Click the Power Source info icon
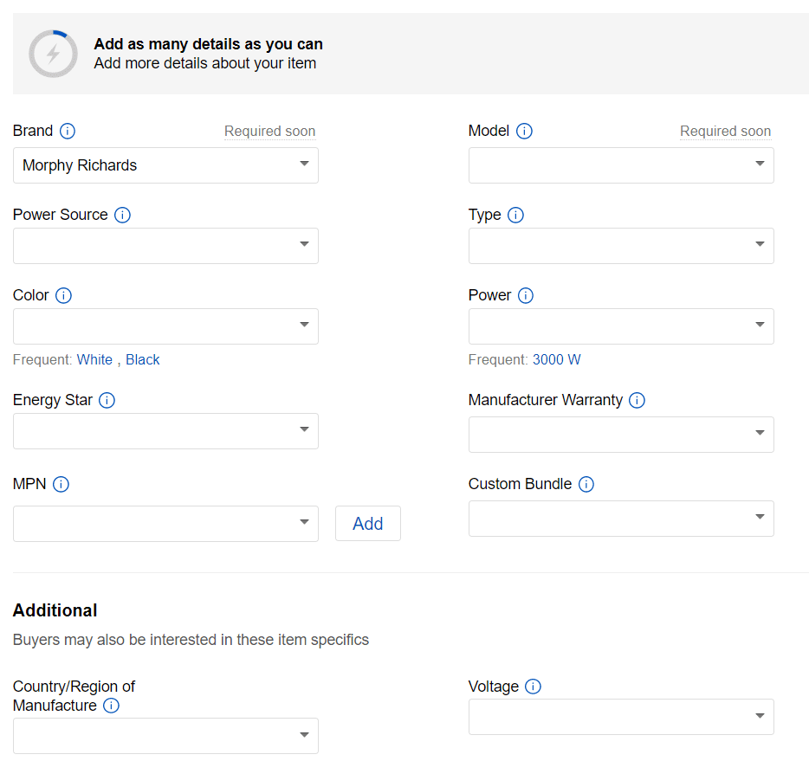 pyautogui.click(x=122, y=215)
